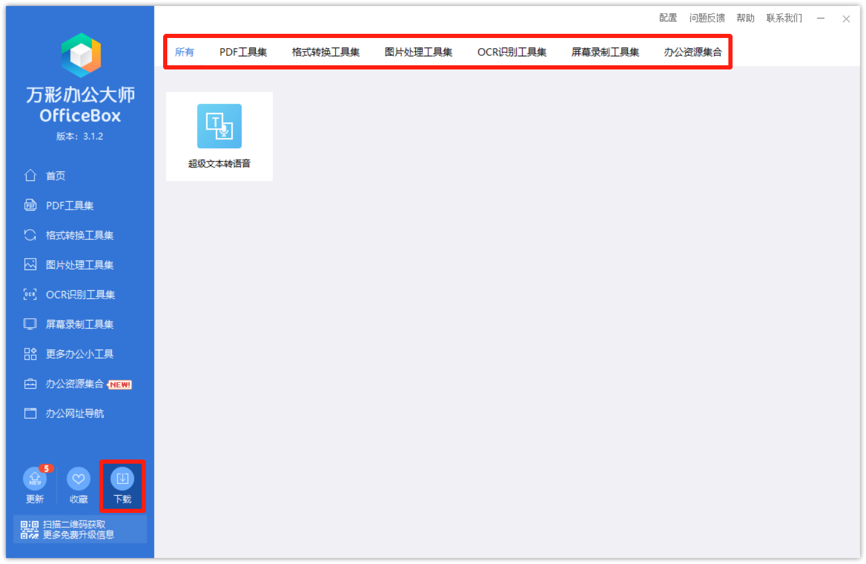Click the 格式转换工具集 refresh icon in the sidebar
Viewport: 866px width, 564px height.
[30, 235]
